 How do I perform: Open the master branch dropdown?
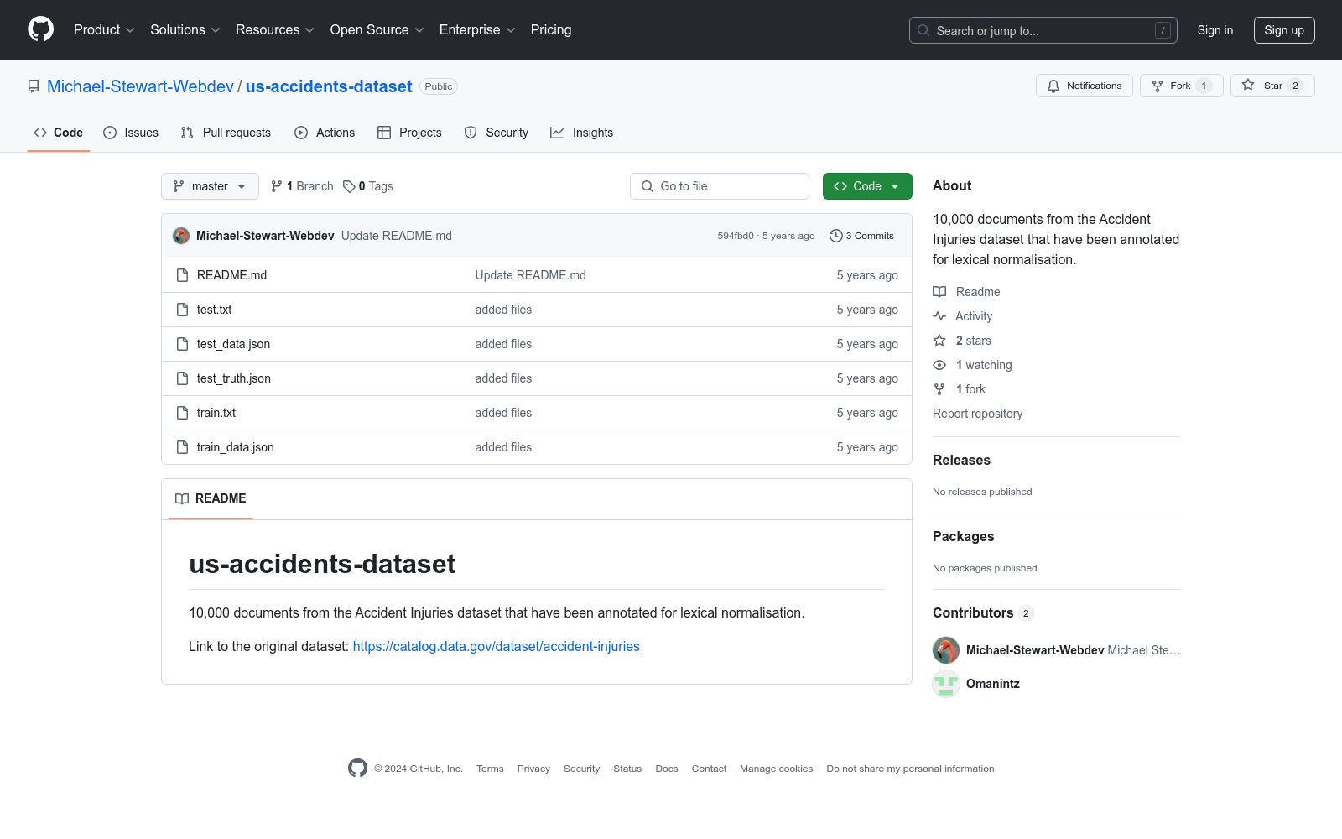pyautogui.click(x=210, y=186)
